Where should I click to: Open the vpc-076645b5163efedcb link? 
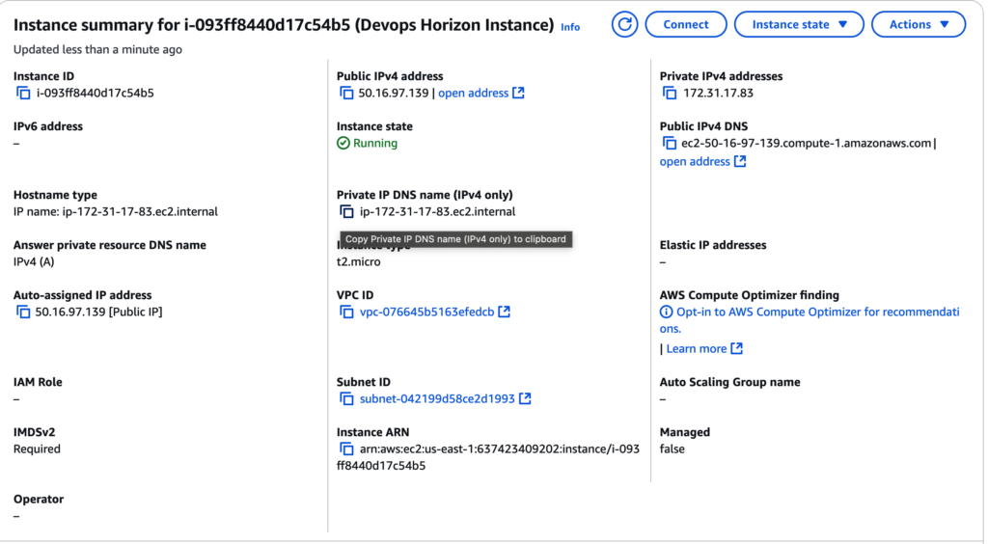(x=426, y=313)
